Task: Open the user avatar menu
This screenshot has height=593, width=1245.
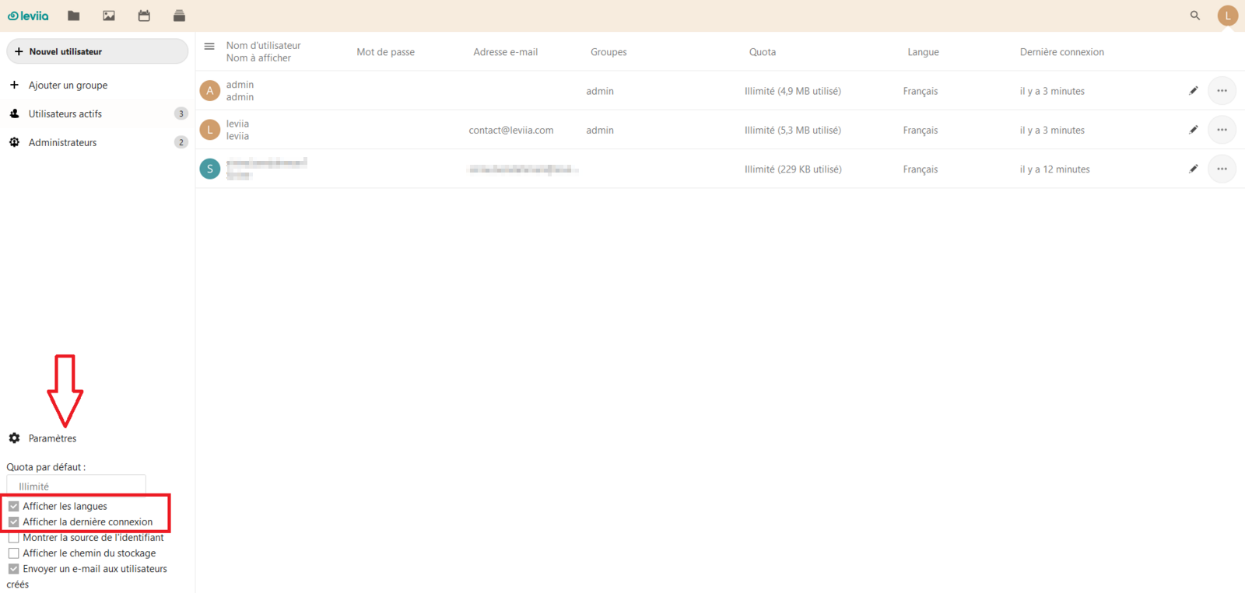Action: 1228,16
